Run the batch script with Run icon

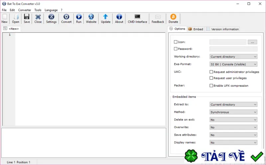(79, 17)
